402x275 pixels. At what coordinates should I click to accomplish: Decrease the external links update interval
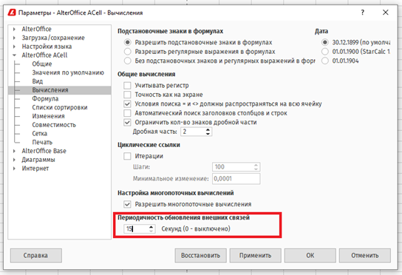click(x=151, y=231)
